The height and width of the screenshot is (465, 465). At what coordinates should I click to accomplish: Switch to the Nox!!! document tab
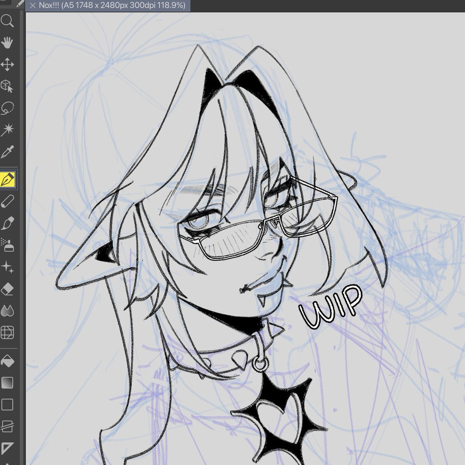coord(108,6)
